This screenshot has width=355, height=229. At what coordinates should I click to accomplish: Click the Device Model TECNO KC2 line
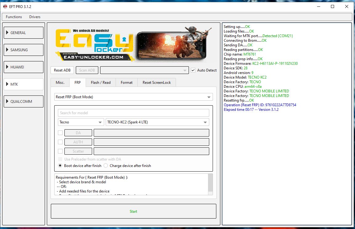(245, 77)
